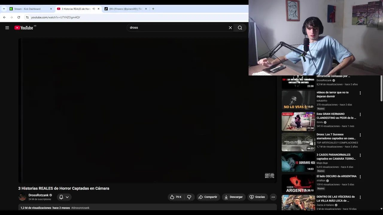Open the Casos Perturbadores Argentina thumbnail
This screenshot has height=215, width=383.
298,184
